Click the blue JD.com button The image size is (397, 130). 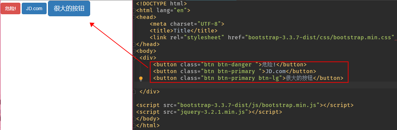pos(34,8)
